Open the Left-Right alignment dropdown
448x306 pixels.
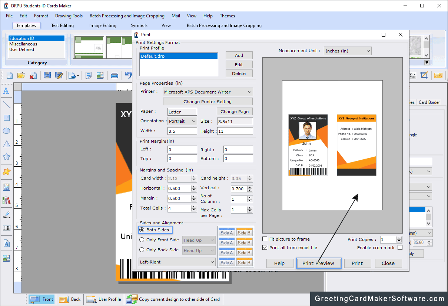(177, 262)
